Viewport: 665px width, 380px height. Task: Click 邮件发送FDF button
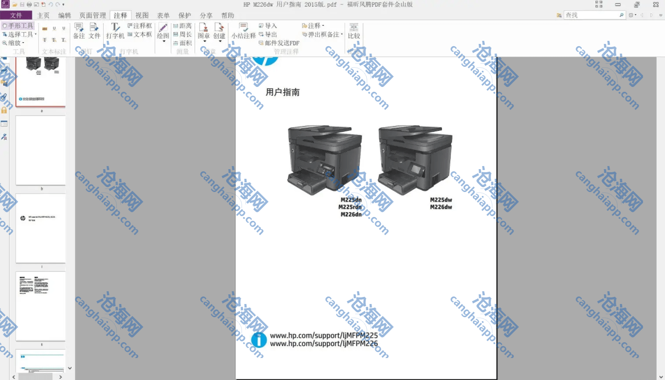pyautogui.click(x=279, y=43)
